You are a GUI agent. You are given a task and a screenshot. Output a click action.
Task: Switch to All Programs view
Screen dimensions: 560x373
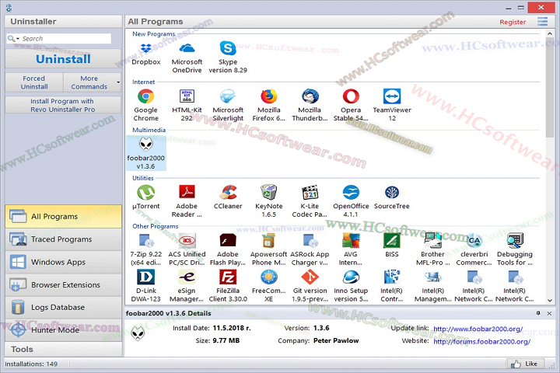[63, 216]
